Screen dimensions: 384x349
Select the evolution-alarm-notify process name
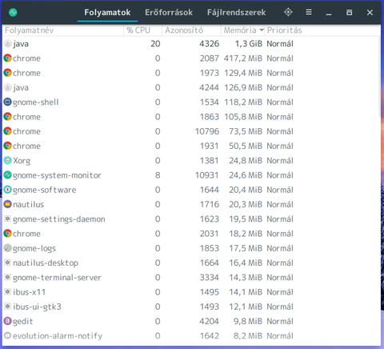[58, 336]
